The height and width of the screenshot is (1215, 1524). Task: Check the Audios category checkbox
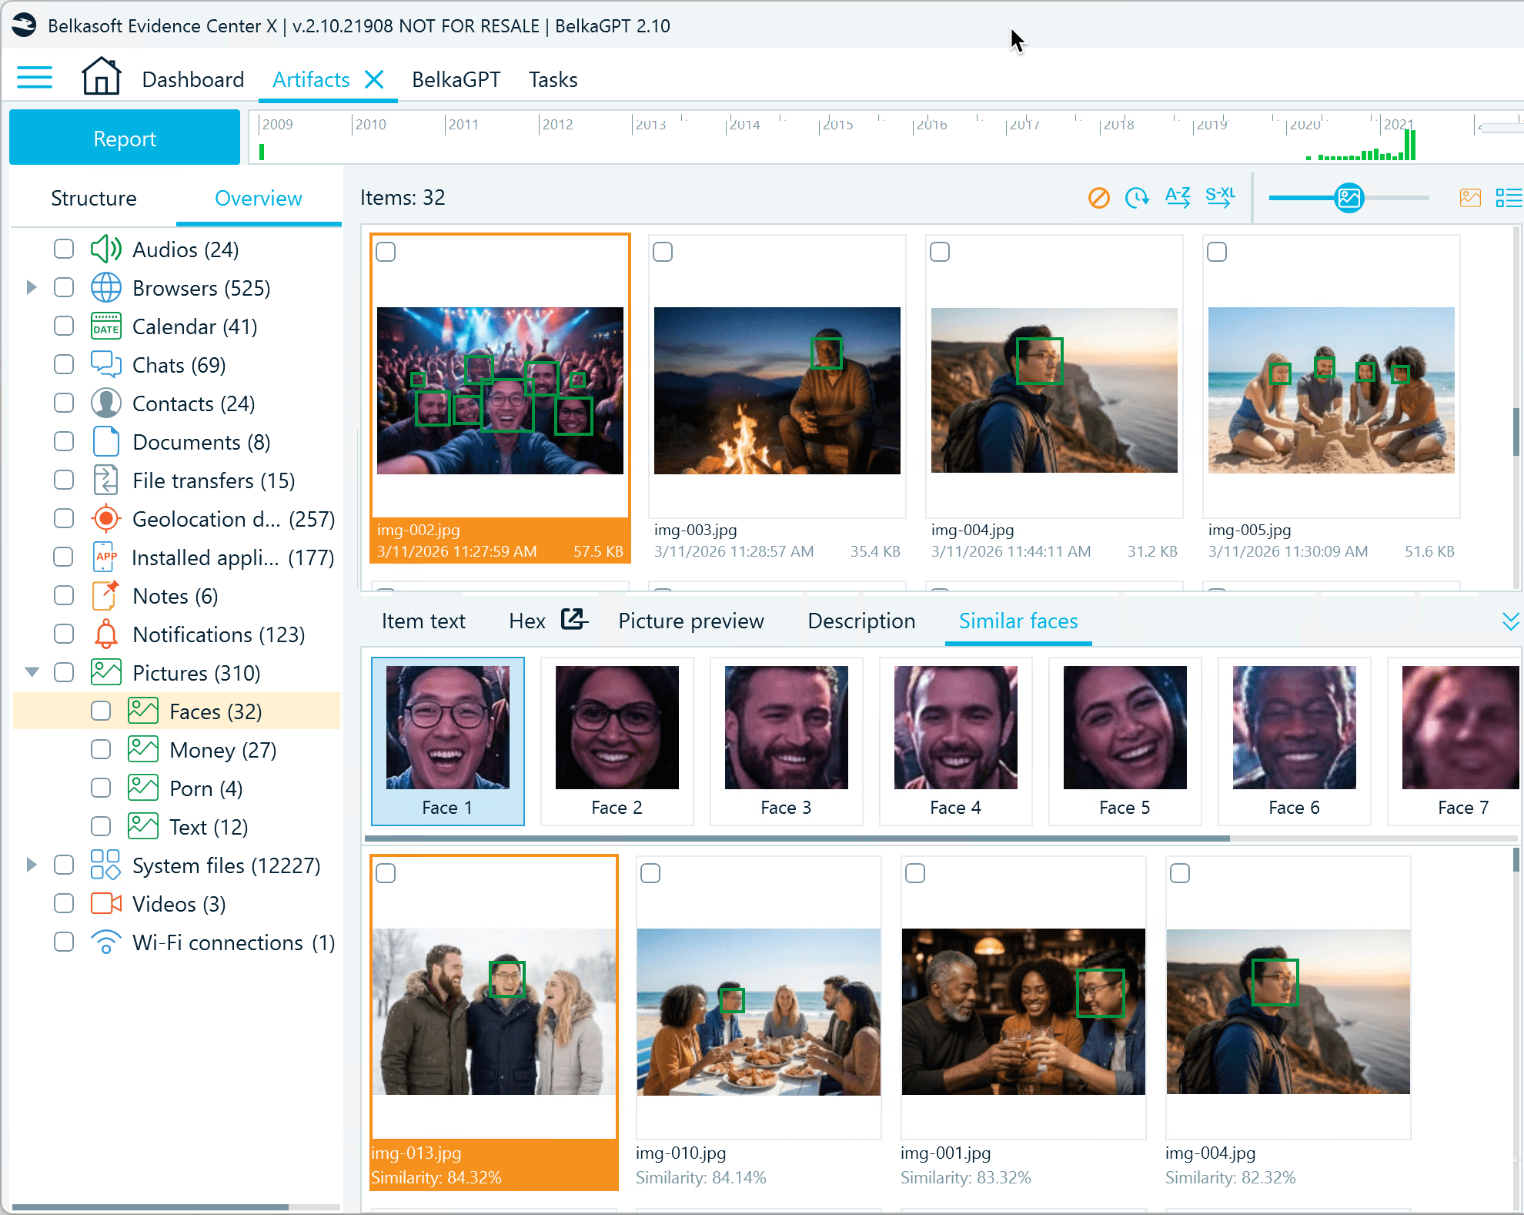pos(64,249)
